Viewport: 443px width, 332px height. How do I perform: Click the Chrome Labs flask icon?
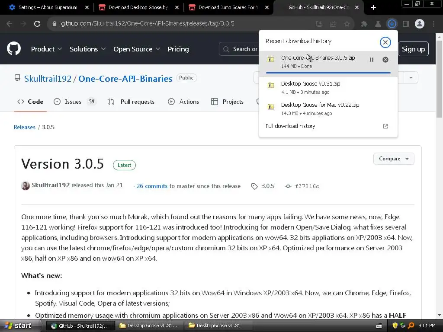pos(378,24)
